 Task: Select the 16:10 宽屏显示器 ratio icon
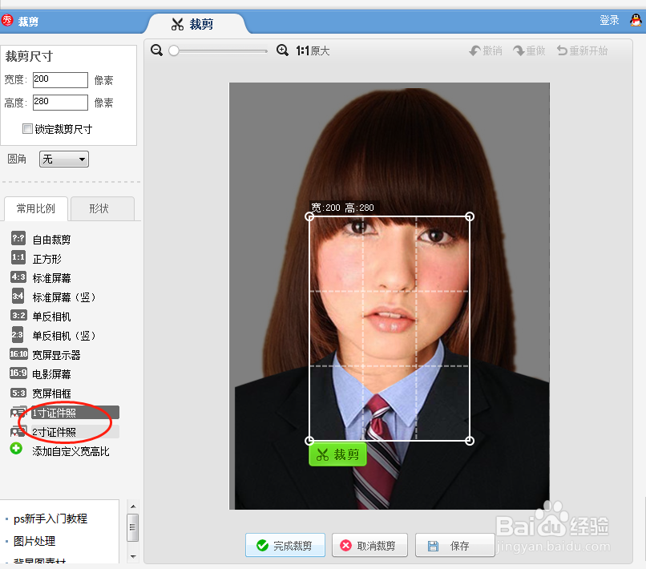(x=18, y=354)
